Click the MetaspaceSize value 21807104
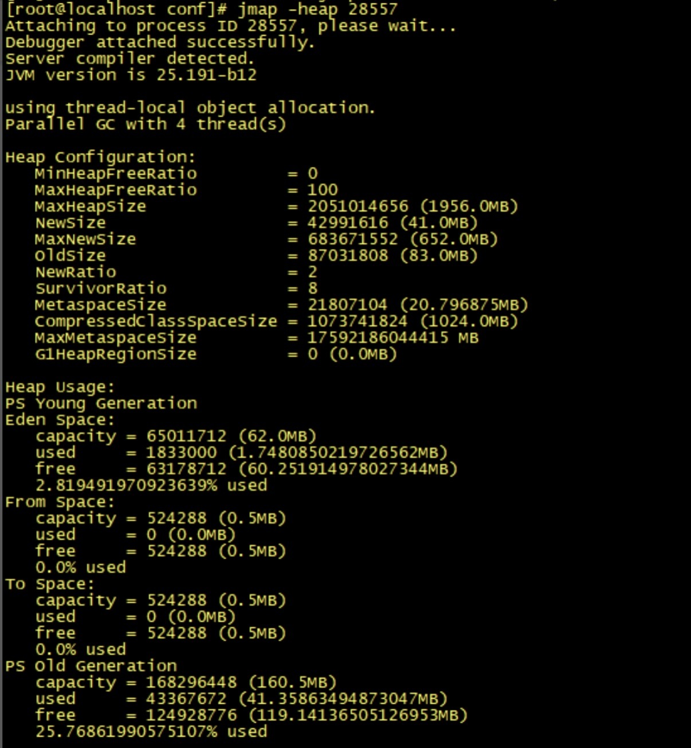The height and width of the screenshot is (748, 691). click(x=348, y=305)
